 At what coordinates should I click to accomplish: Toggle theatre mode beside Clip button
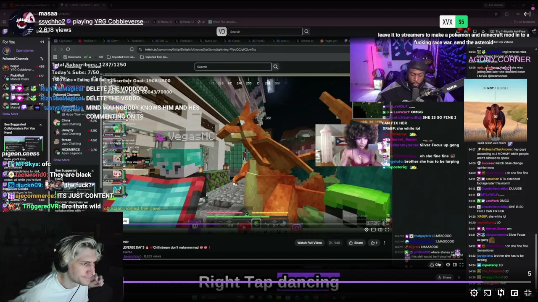coord(454,265)
